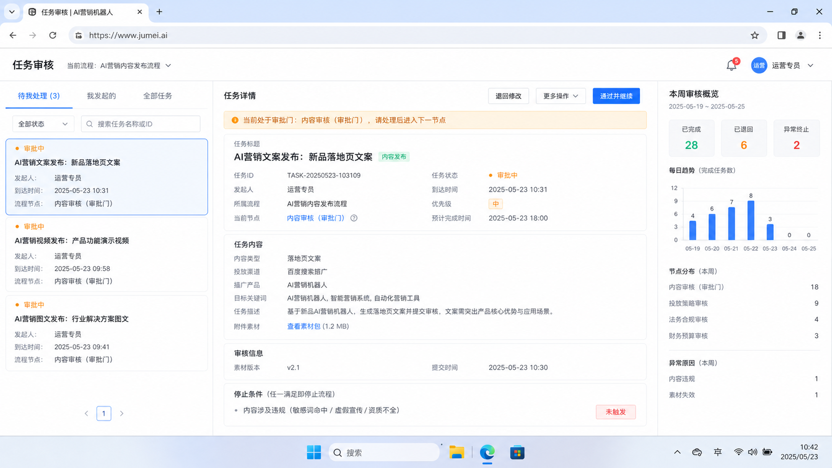Open the tab search dropdown in the browser
Viewport: 832px width, 468px height.
[12, 11]
